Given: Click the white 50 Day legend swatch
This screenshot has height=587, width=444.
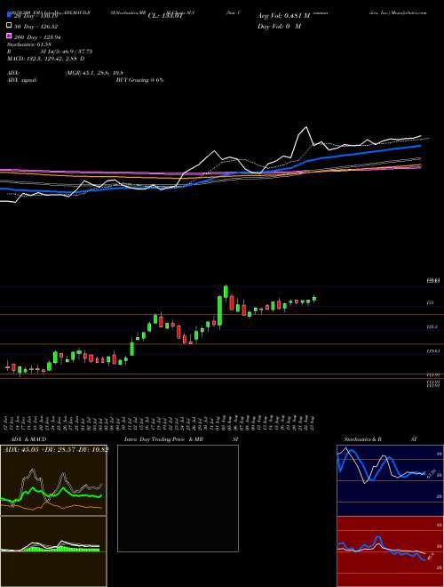Looking at the screenshot, I should (x=10, y=26).
